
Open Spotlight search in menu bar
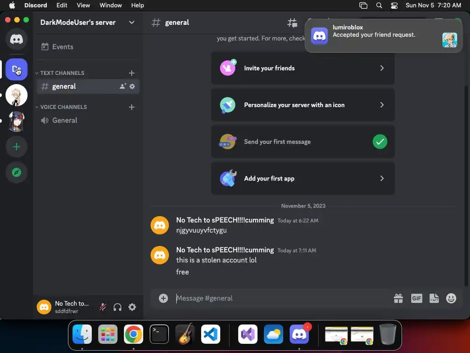tap(379, 6)
